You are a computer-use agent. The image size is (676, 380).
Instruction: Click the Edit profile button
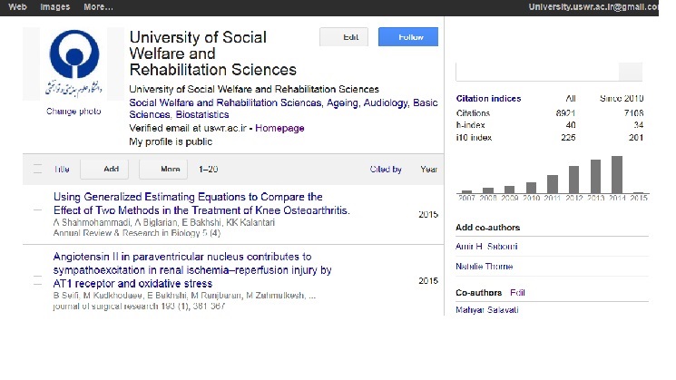(x=344, y=37)
